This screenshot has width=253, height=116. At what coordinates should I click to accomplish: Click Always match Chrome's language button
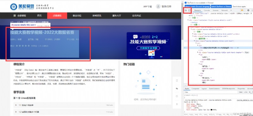(x=197, y=6)
